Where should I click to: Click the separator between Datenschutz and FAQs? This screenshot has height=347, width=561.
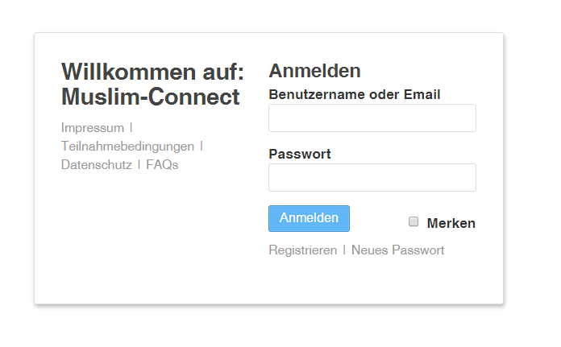tap(139, 164)
